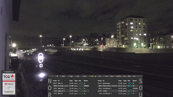Select train 2233 Södertälje centrum row
The width and height of the screenshot is (173, 97).
(x=118, y=86)
